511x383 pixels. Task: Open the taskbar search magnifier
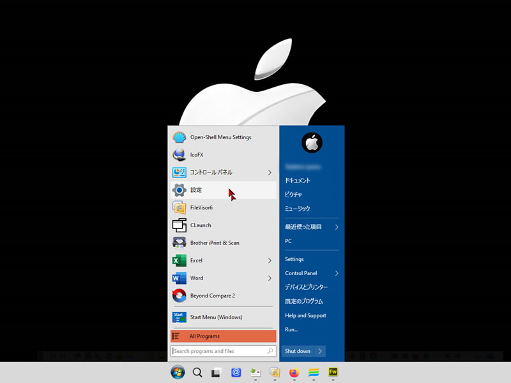(x=197, y=372)
